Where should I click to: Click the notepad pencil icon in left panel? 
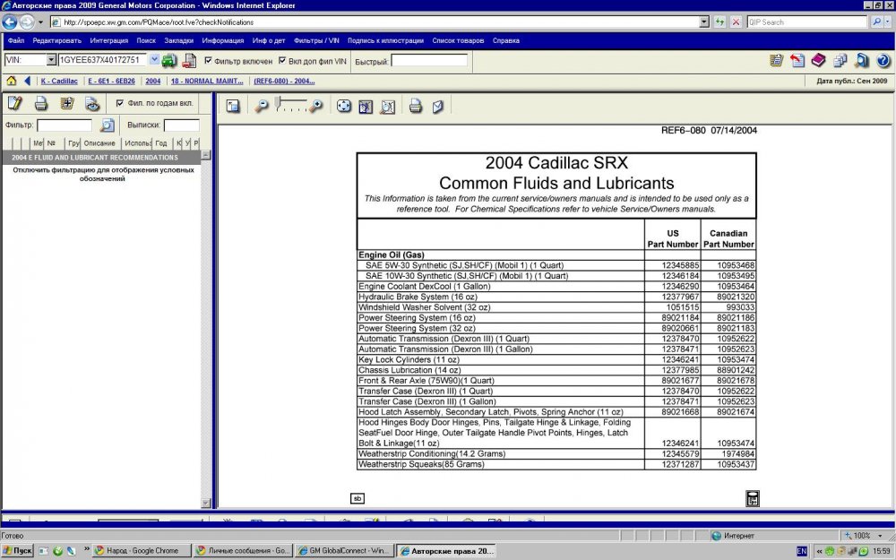[14, 104]
